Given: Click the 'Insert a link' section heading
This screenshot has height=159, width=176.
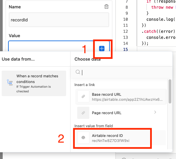Looking at the screenshot, I should 85,85.
